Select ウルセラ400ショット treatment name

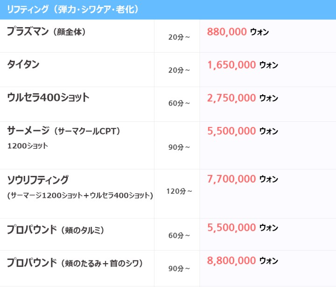click(x=48, y=98)
